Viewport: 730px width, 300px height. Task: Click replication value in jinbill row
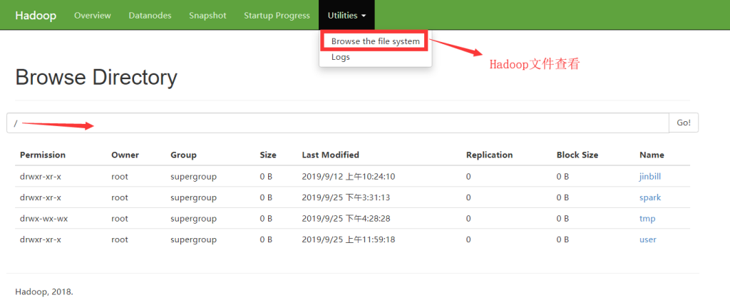coord(468,177)
